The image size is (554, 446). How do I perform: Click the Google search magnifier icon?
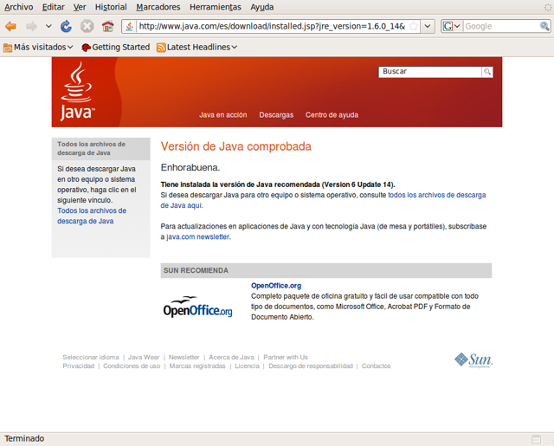[x=544, y=27]
